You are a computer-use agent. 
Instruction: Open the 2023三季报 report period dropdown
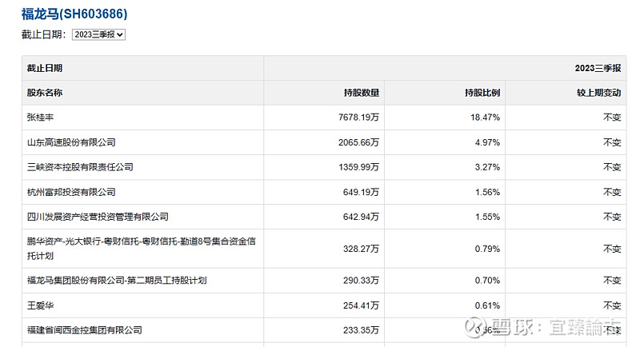pyautogui.click(x=98, y=34)
